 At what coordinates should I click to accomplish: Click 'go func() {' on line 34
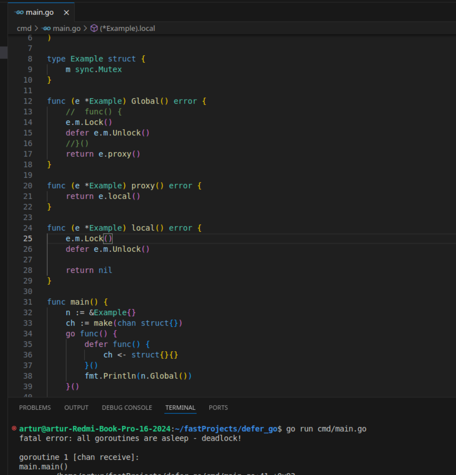pyautogui.click(x=91, y=333)
